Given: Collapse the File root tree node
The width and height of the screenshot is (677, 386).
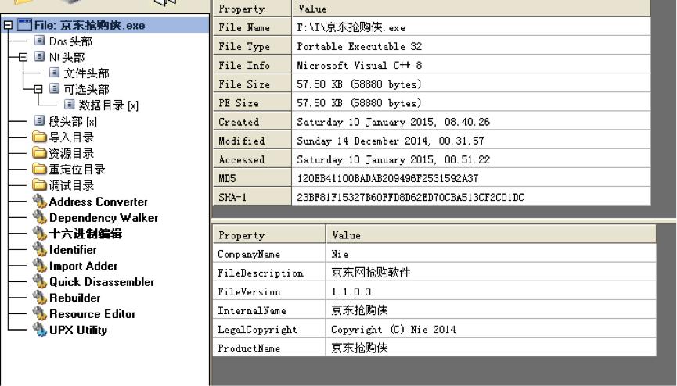Looking at the screenshot, I should pos(8,26).
